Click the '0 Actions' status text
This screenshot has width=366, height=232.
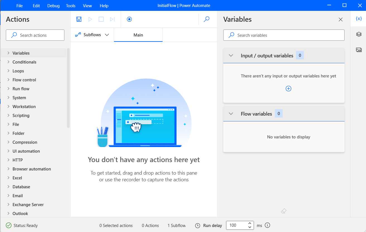[150, 226]
